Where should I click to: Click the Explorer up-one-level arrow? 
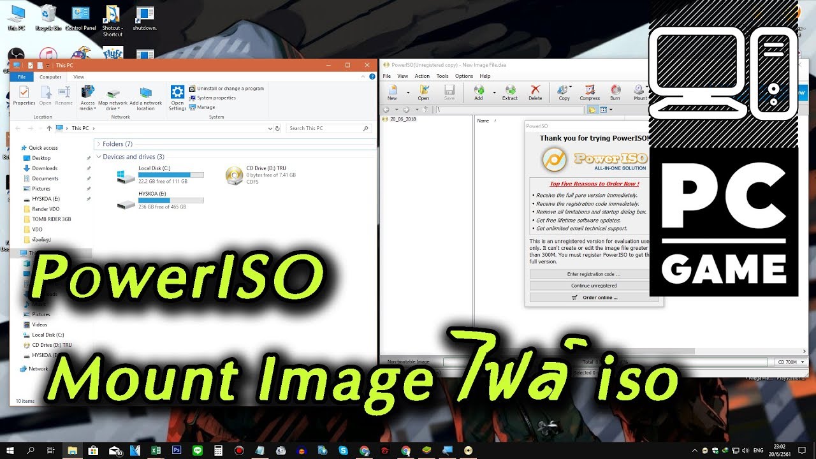pos(49,128)
